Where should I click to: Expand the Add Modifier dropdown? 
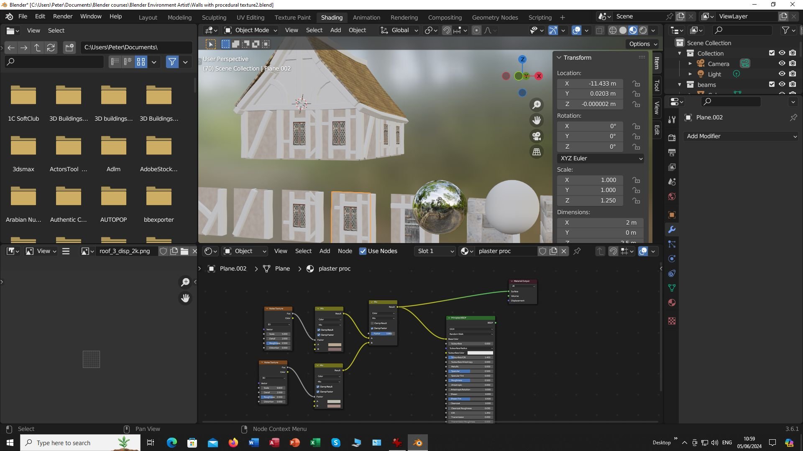point(741,137)
